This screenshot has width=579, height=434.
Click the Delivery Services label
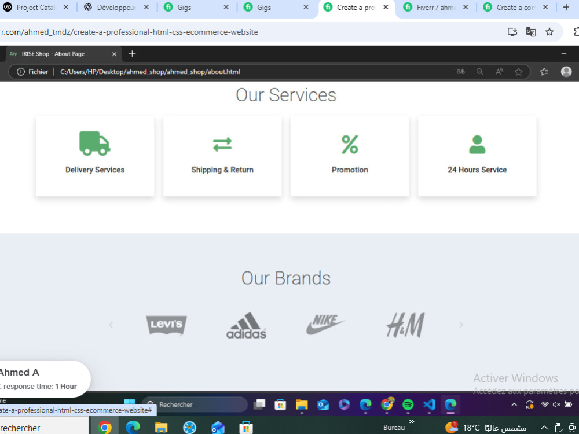click(95, 170)
